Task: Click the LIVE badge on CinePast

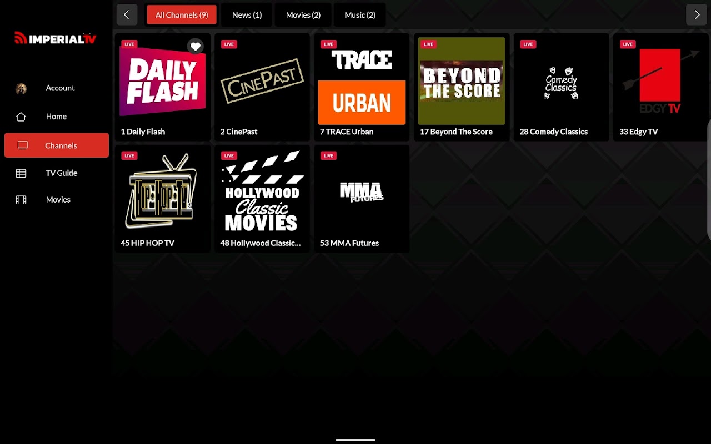Action: coord(229,44)
